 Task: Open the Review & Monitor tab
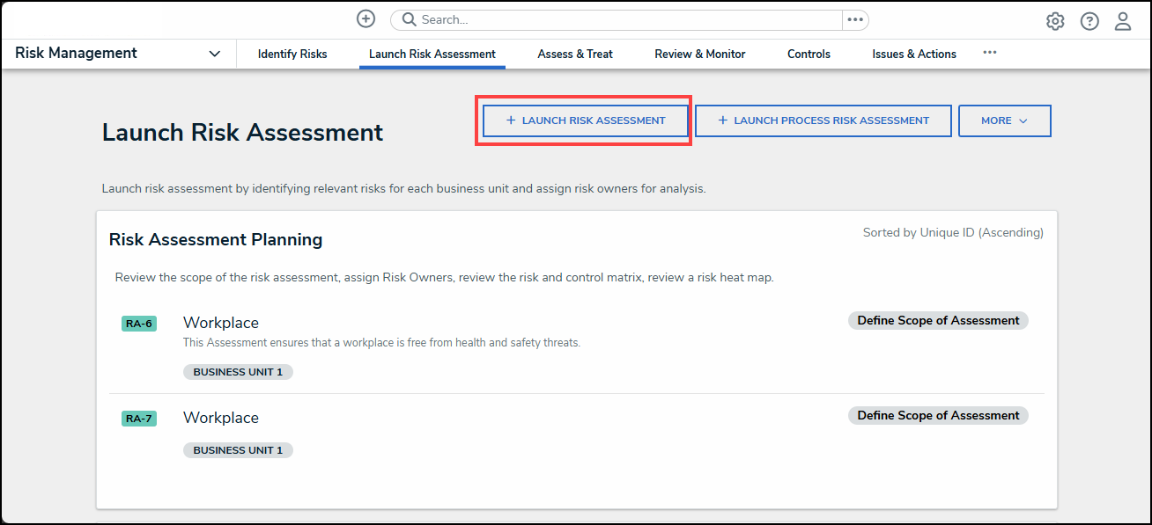click(x=700, y=54)
